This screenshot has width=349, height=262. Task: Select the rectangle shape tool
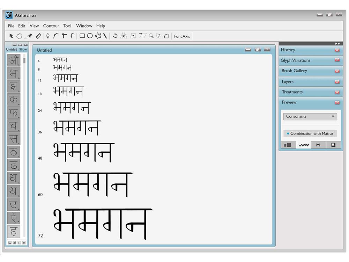tap(82, 36)
